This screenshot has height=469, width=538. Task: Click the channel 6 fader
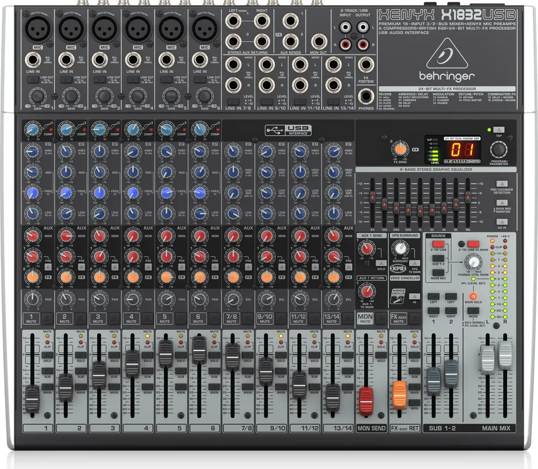[x=199, y=350]
